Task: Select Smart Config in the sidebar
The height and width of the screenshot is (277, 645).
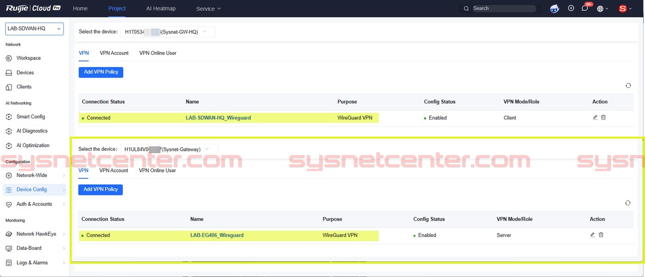Action: pyautogui.click(x=31, y=116)
